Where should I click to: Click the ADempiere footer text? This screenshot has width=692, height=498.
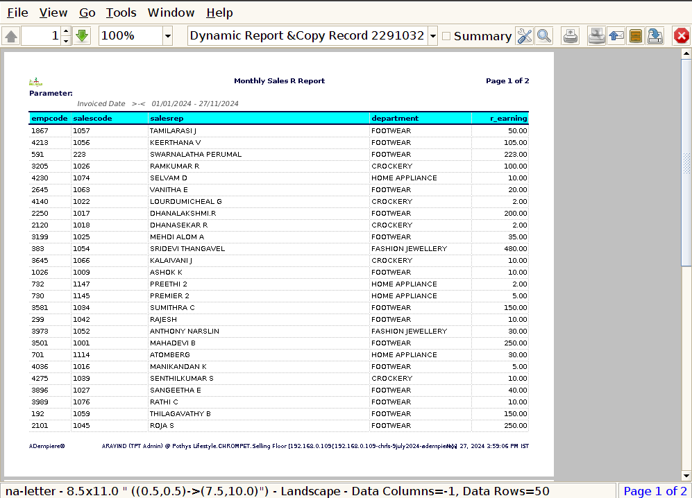pyautogui.click(x=47, y=446)
